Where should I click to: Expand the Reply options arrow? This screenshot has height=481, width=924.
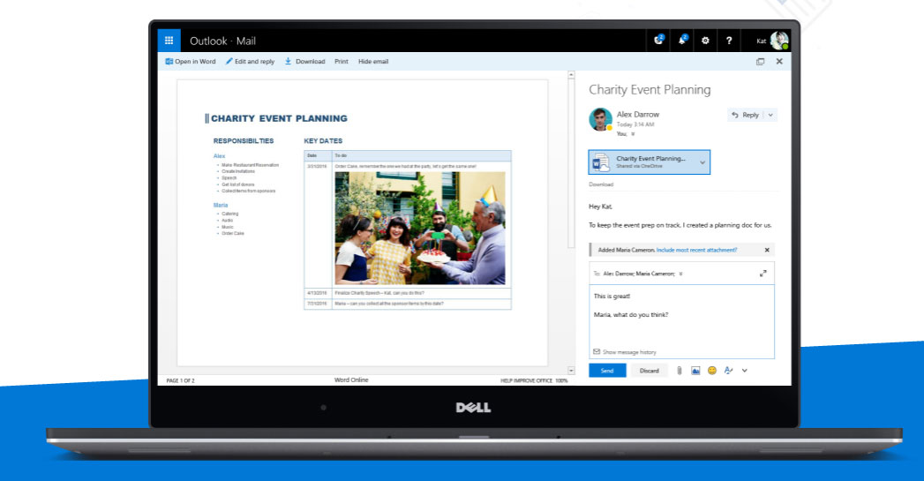tap(770, 115)
